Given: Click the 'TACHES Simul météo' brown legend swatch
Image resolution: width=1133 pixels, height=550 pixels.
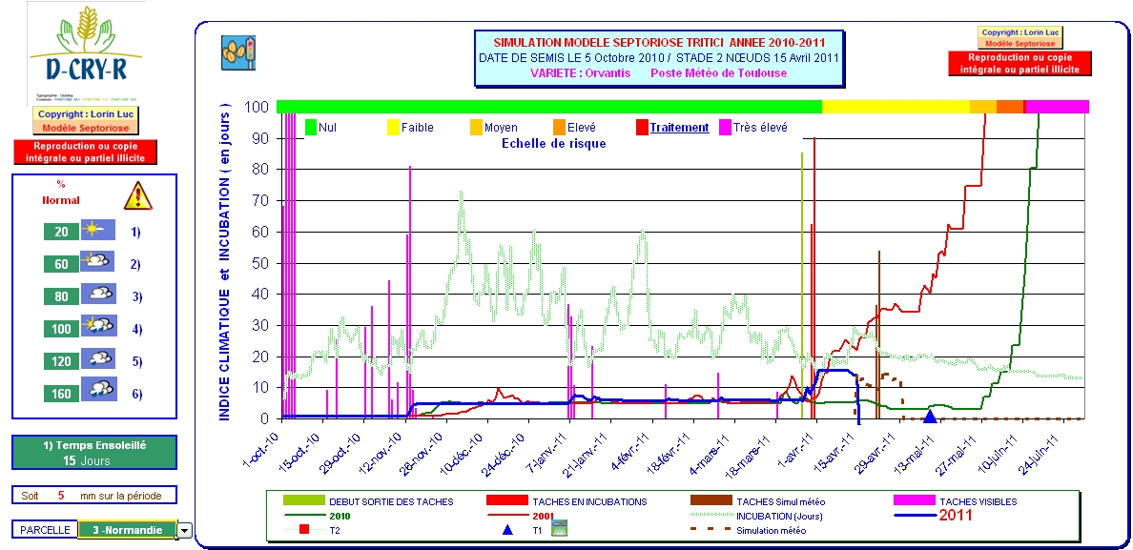Looking at the screenshot, I should (711, 501).
